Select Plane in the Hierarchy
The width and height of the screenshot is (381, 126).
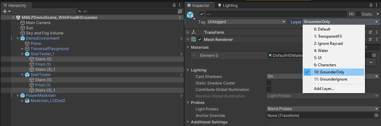click(36, 44)
